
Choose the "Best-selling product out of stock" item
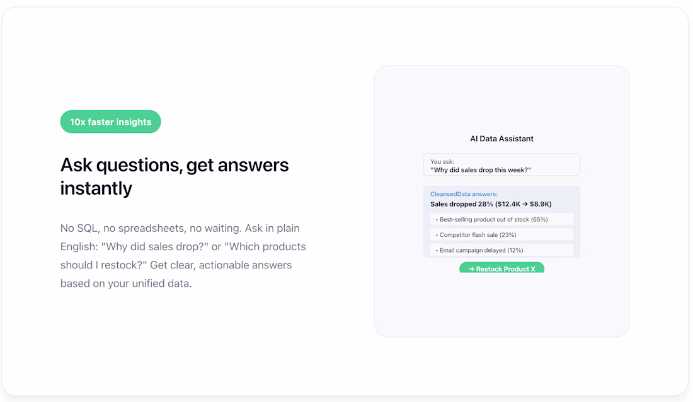[485, 219]
